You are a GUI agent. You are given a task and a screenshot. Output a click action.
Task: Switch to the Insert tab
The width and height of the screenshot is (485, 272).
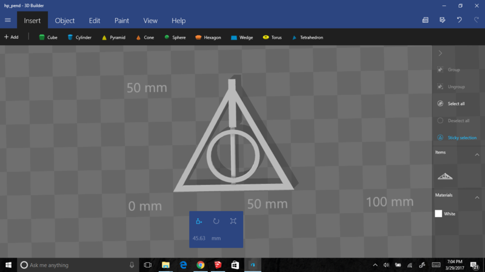tap(32, 21)
